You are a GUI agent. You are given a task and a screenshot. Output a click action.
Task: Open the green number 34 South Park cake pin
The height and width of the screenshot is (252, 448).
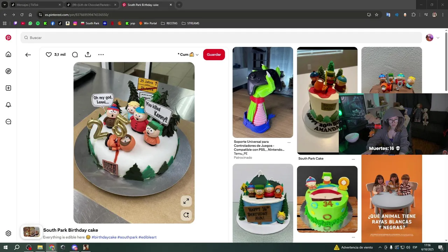click(x=327, y=199)
